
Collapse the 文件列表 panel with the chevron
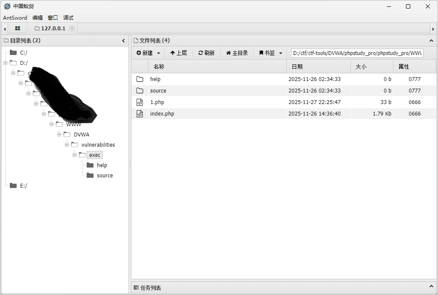click(x=431, y=40)
